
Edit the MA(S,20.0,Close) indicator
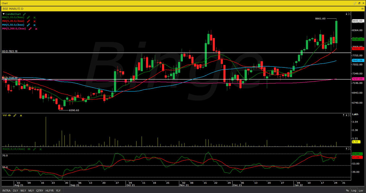[28, 21]
